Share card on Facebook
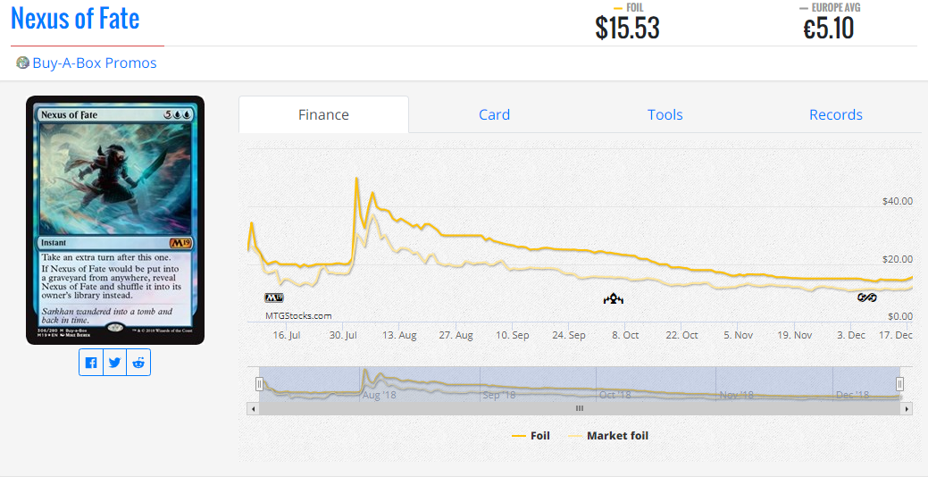928x477 pixels. 91,363
